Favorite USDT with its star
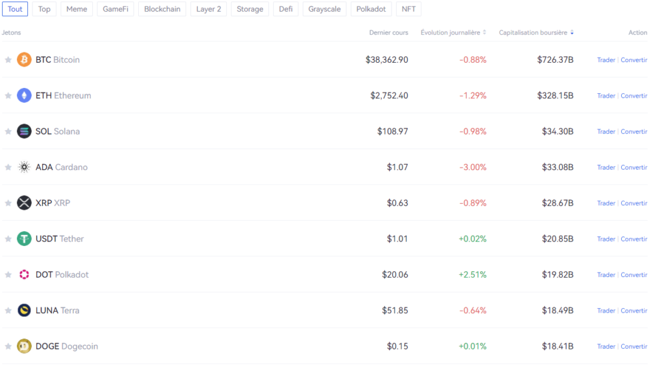The height and width of the screenshot is (365, 664). point(8,239)
